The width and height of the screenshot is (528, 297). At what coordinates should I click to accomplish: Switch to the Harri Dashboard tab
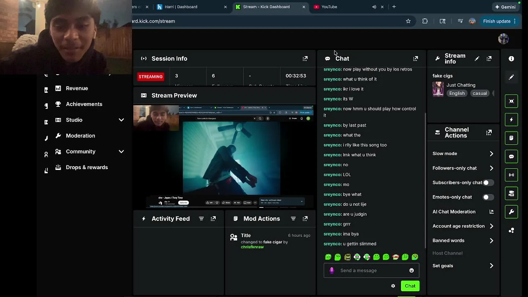pos(192,7)
